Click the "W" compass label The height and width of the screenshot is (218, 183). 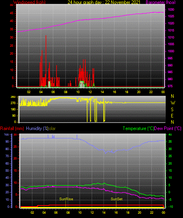pos(173,103)
